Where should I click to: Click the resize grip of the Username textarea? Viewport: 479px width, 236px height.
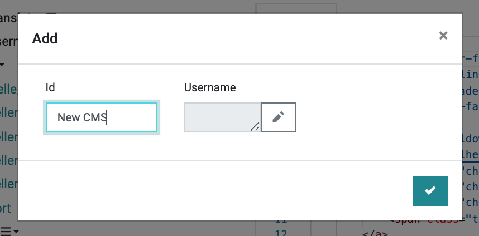tap(255, 127)
